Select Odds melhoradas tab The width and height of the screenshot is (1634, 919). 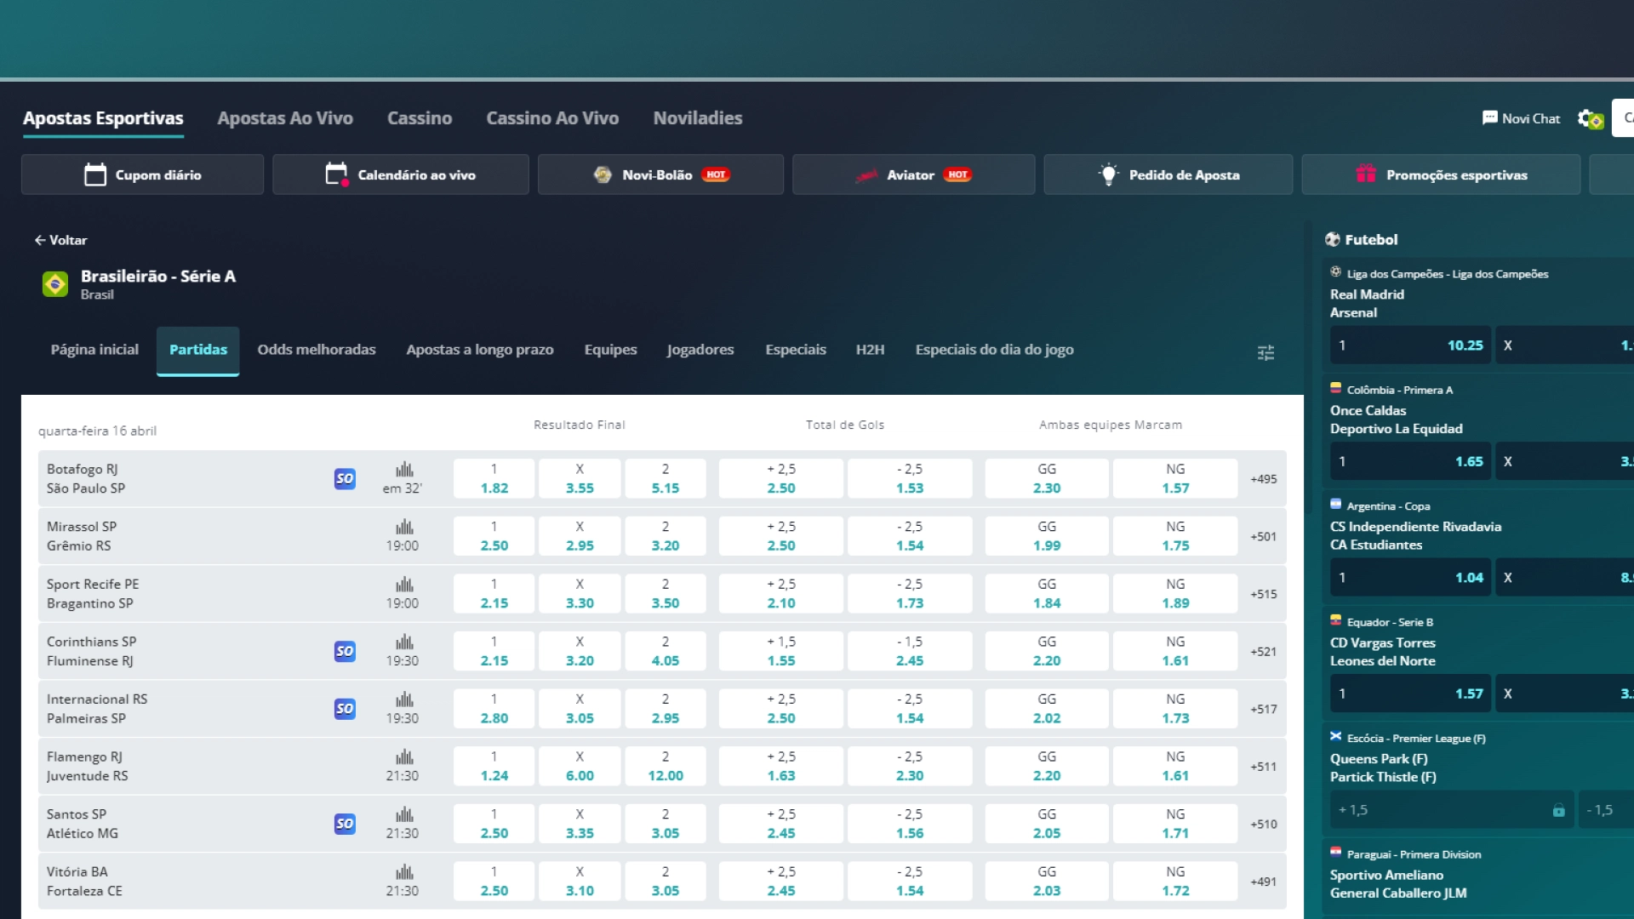click(317, 350)
